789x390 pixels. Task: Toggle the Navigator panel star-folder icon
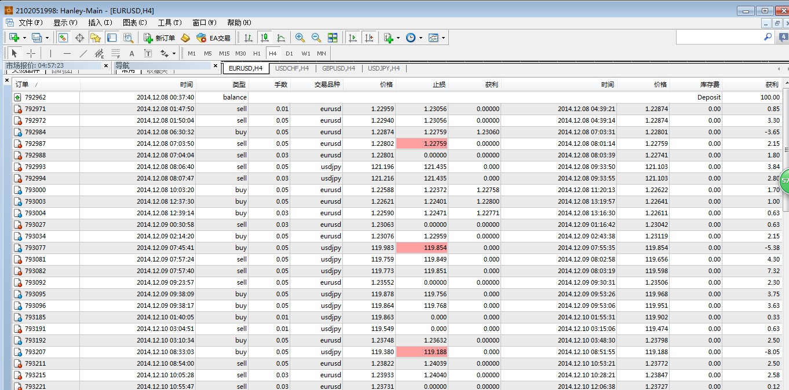(96, 38)
